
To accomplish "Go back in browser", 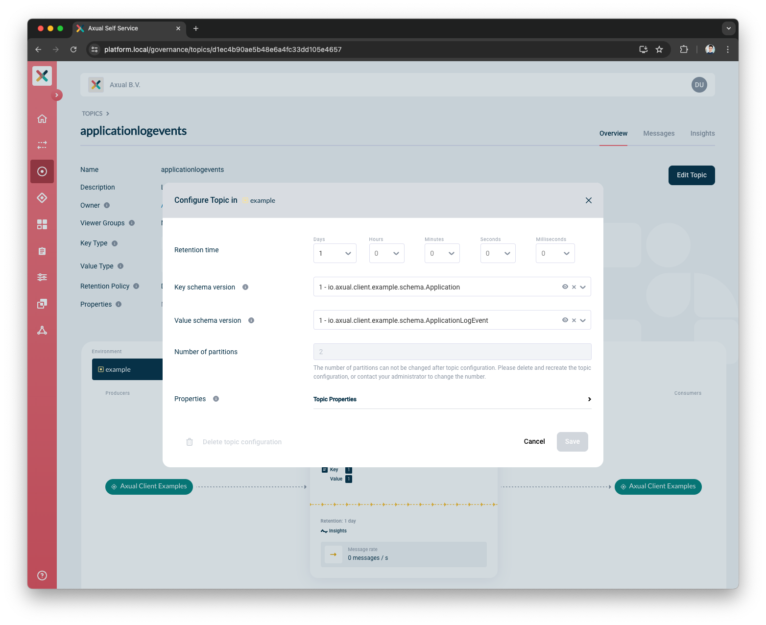I will [38, 49].
